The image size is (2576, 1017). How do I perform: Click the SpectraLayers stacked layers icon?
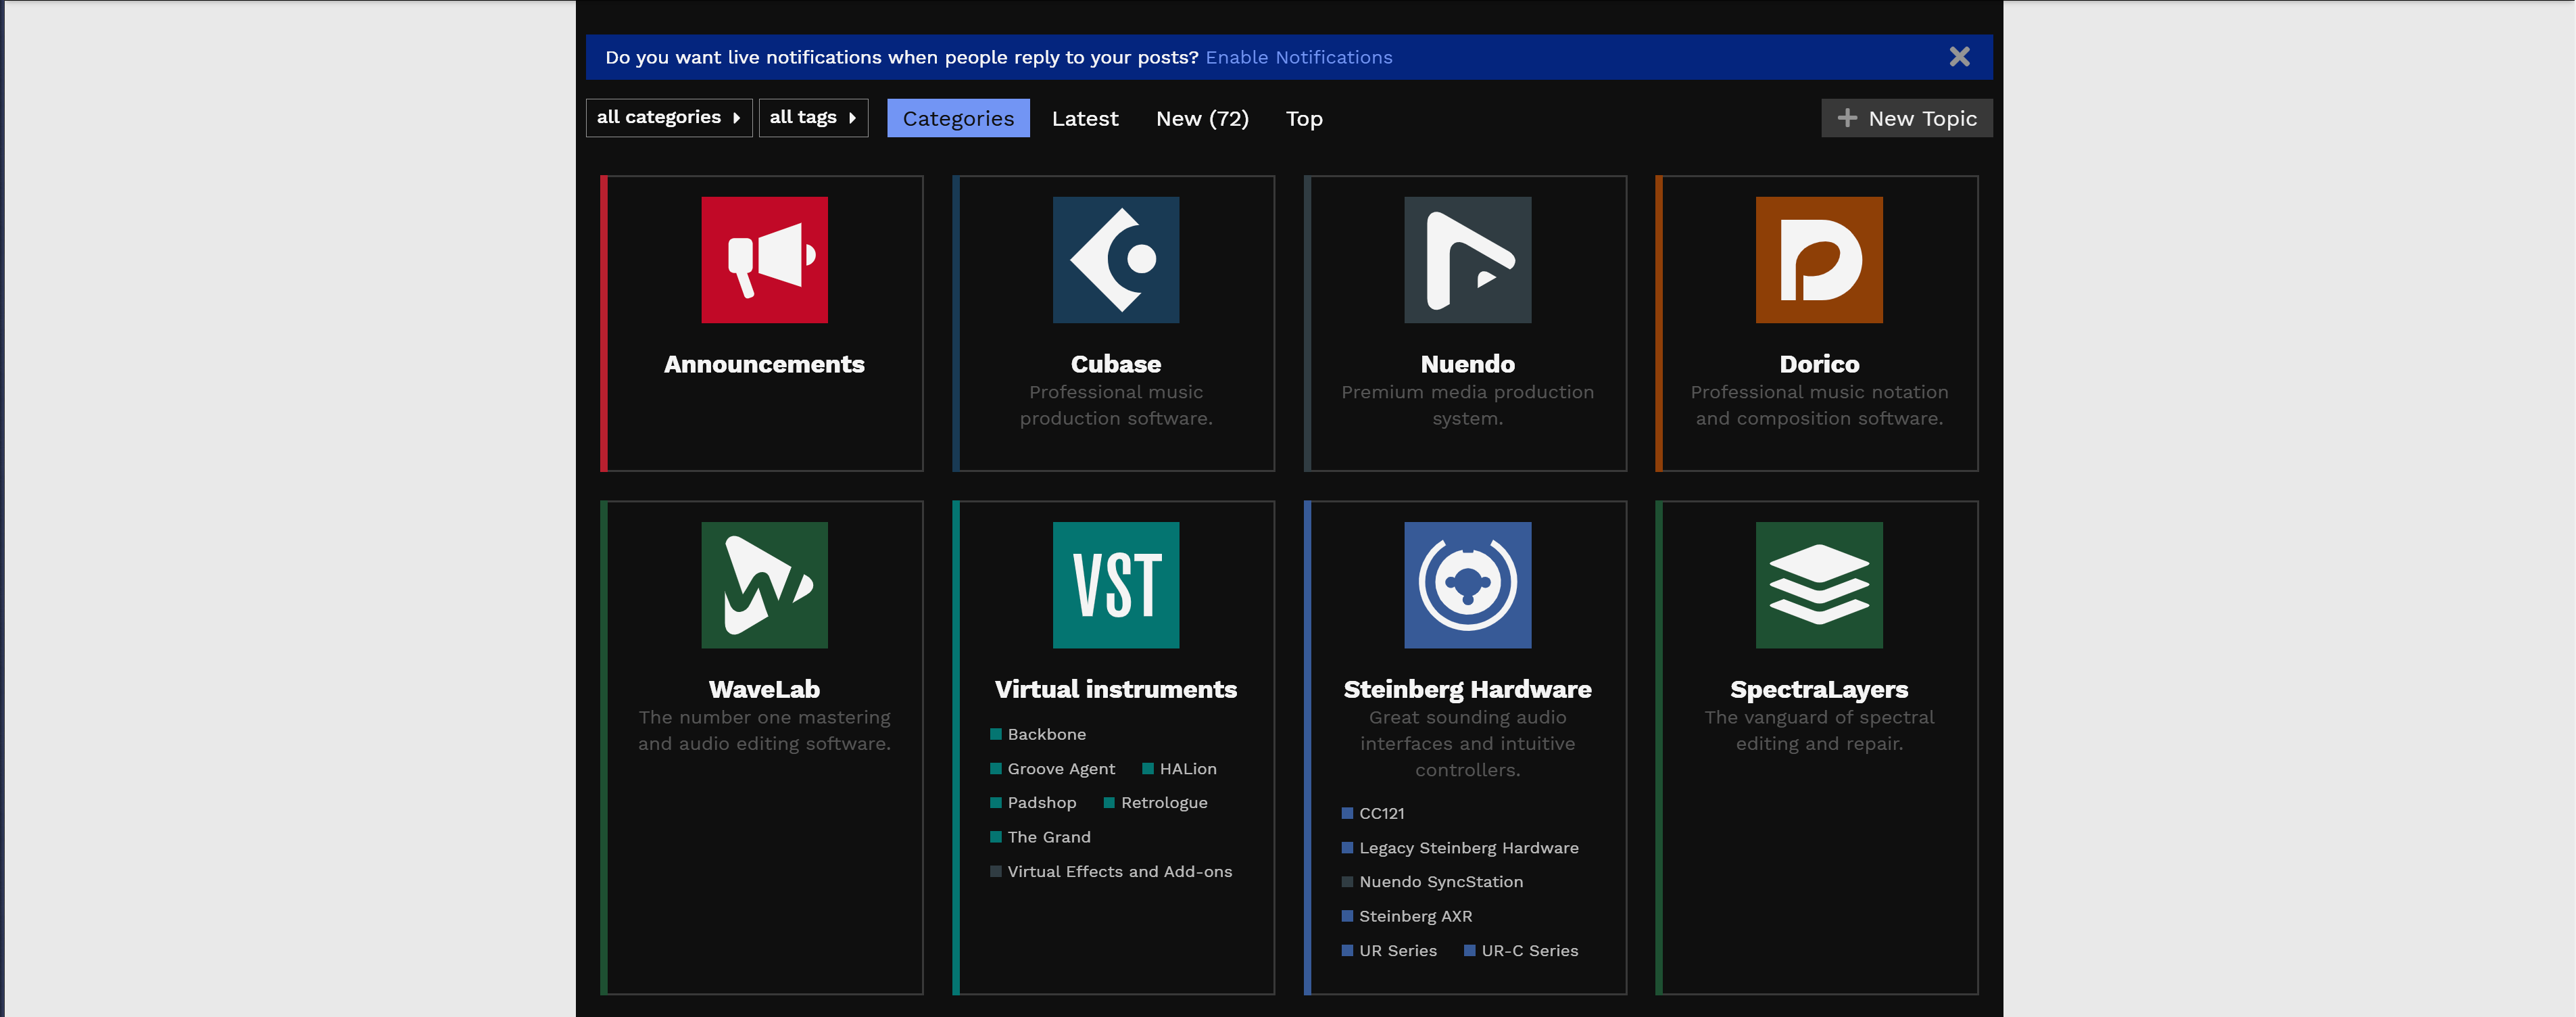pos(1818,585)
